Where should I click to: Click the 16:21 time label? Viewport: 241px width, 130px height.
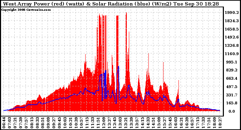point(181,123)
